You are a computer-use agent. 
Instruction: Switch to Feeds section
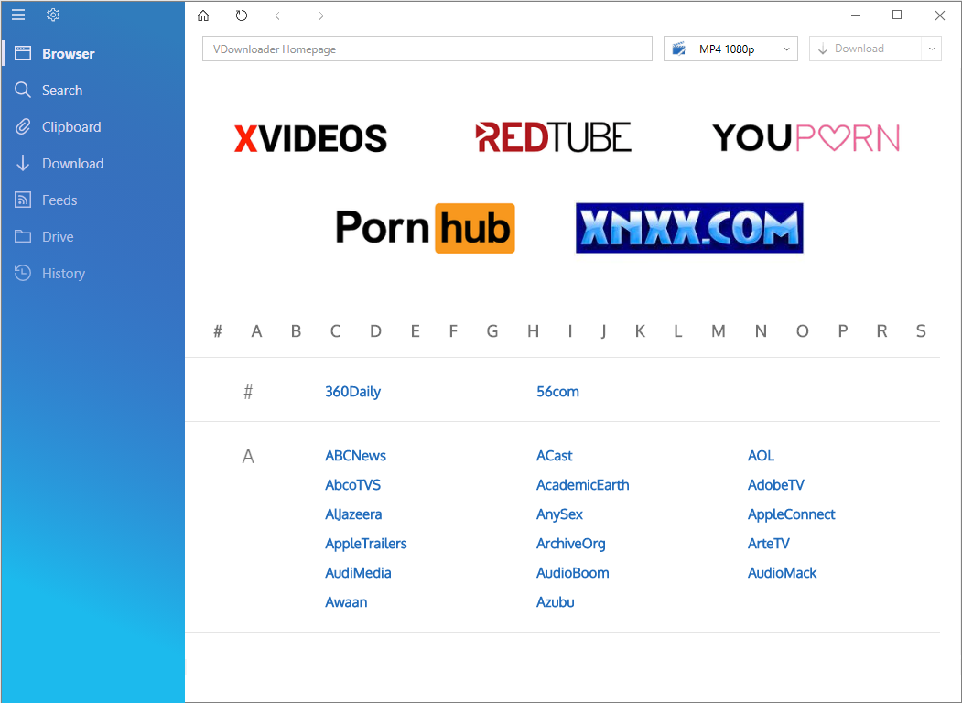[x=59, y=200]
